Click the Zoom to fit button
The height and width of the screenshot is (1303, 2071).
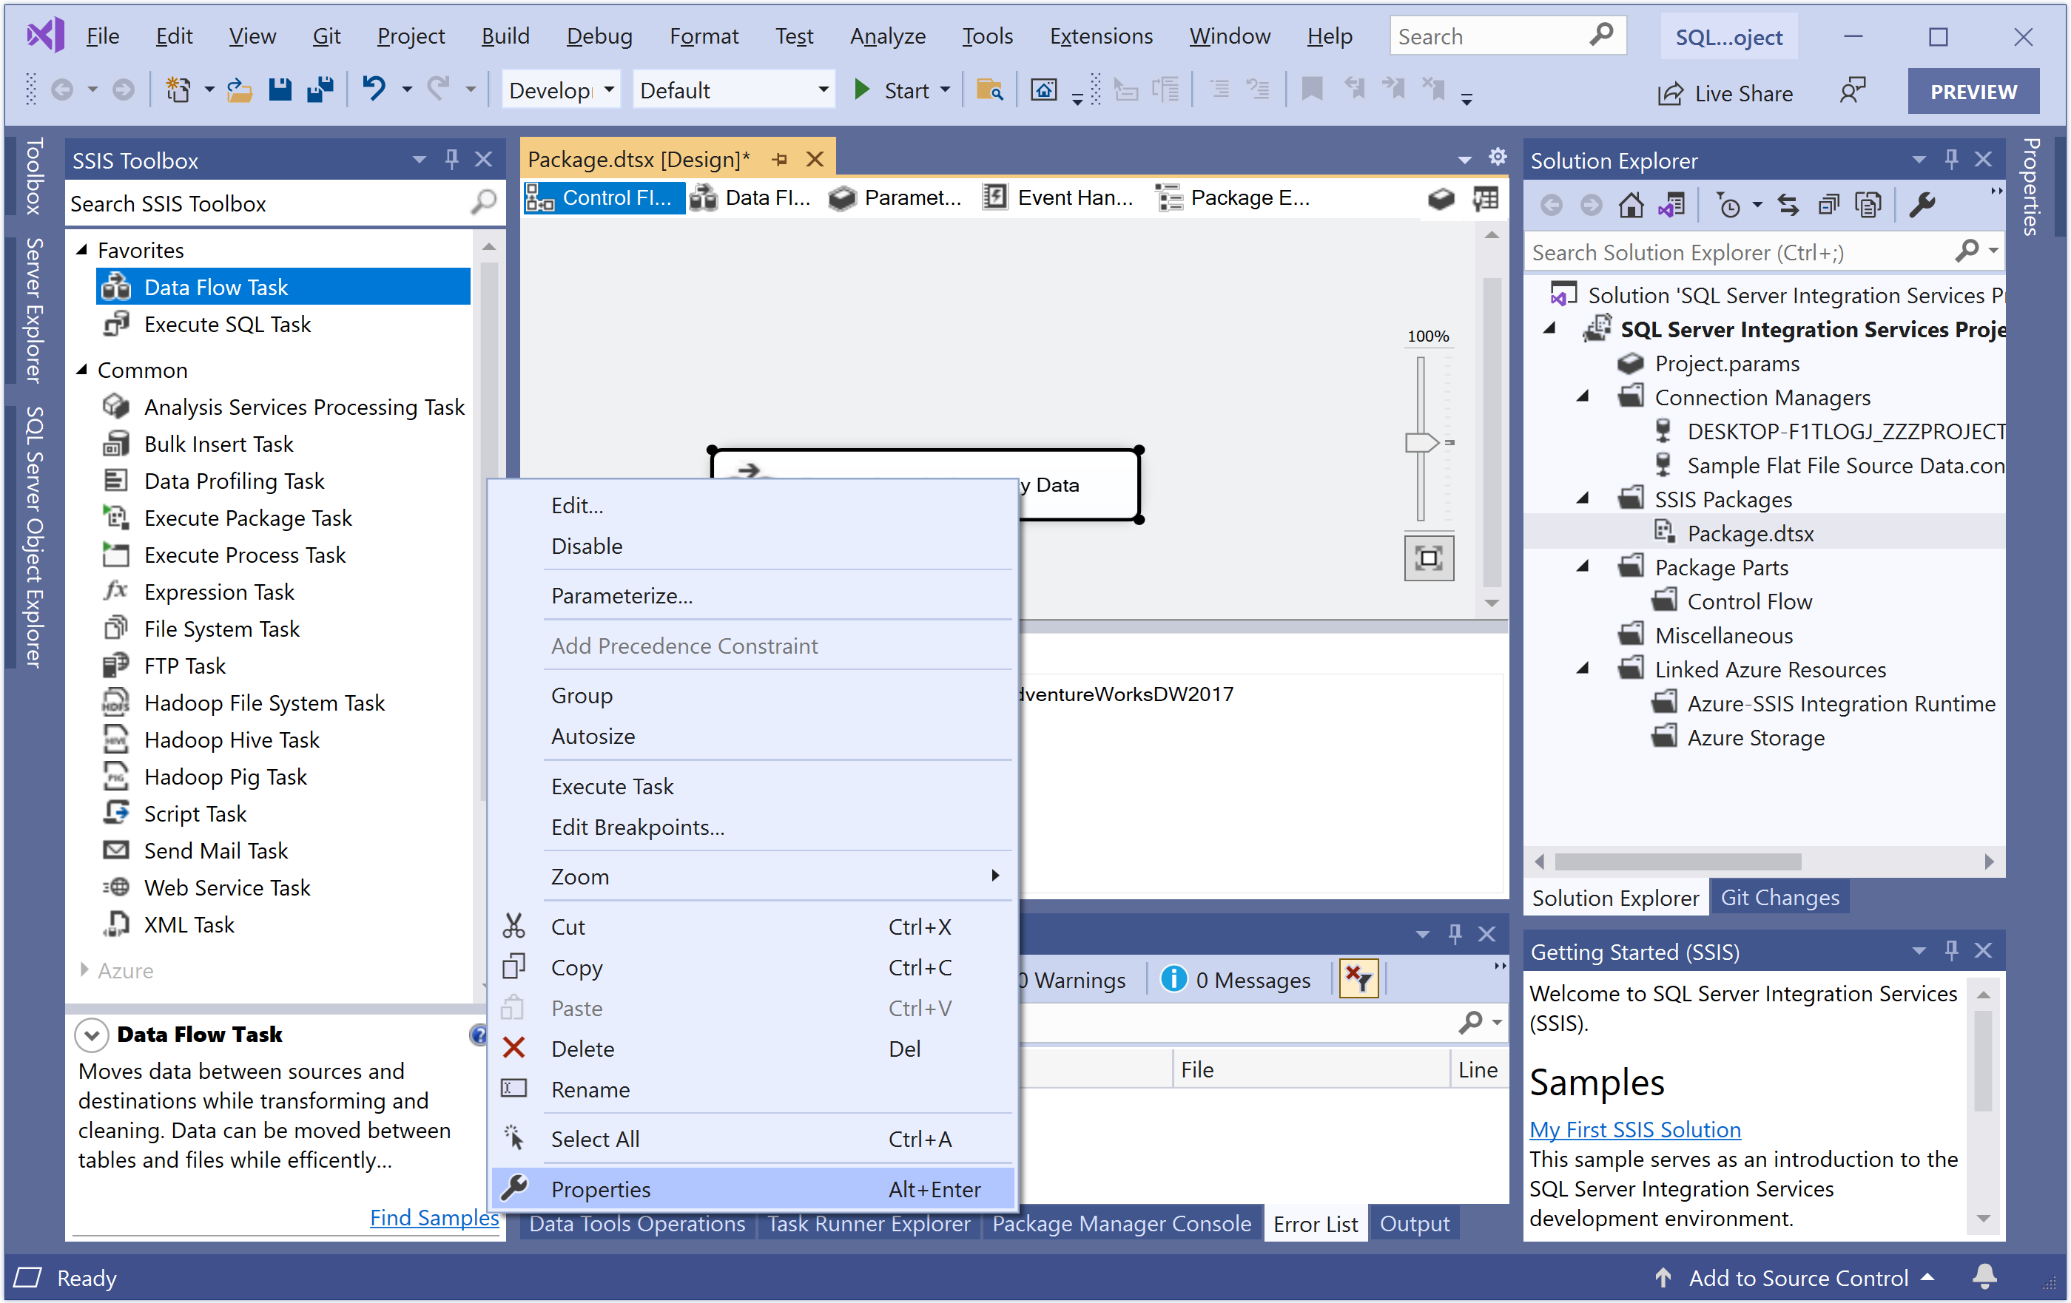pyautogui.click(x=1429, y=558)
